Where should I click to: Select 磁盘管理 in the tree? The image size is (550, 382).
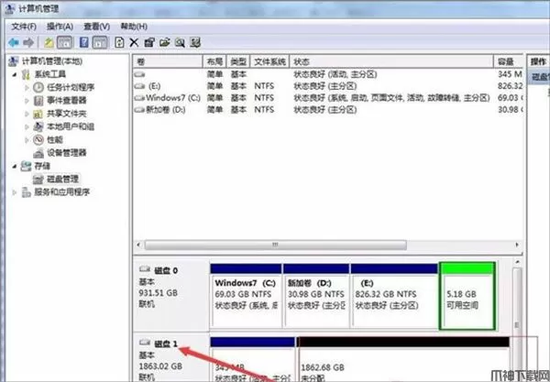tap(62, 179)
